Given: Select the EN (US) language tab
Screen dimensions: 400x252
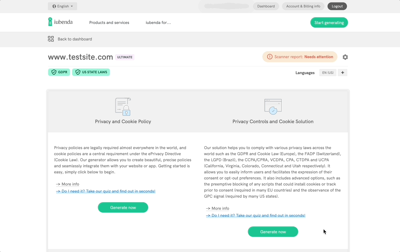Looking at the screenshot, I should click(x=328, y=73).
